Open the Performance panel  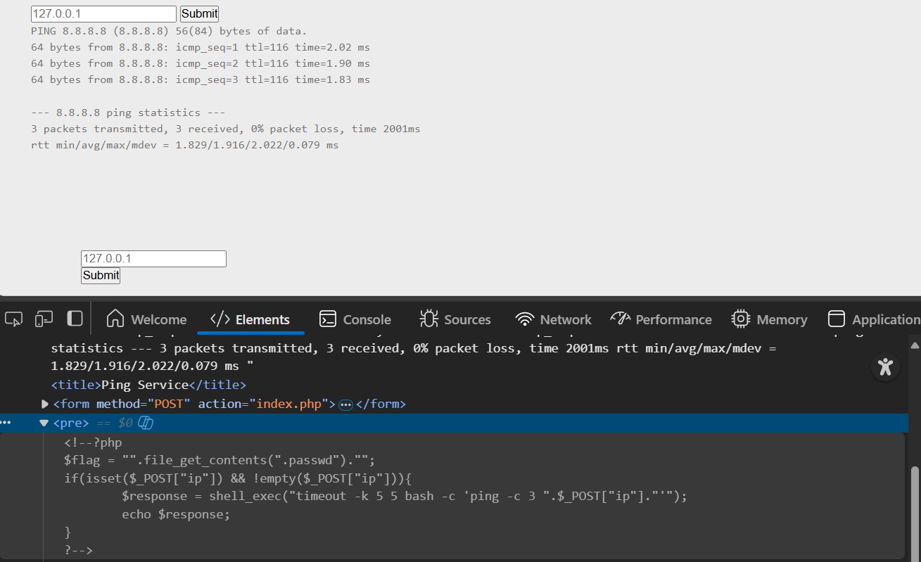point(661,319)
